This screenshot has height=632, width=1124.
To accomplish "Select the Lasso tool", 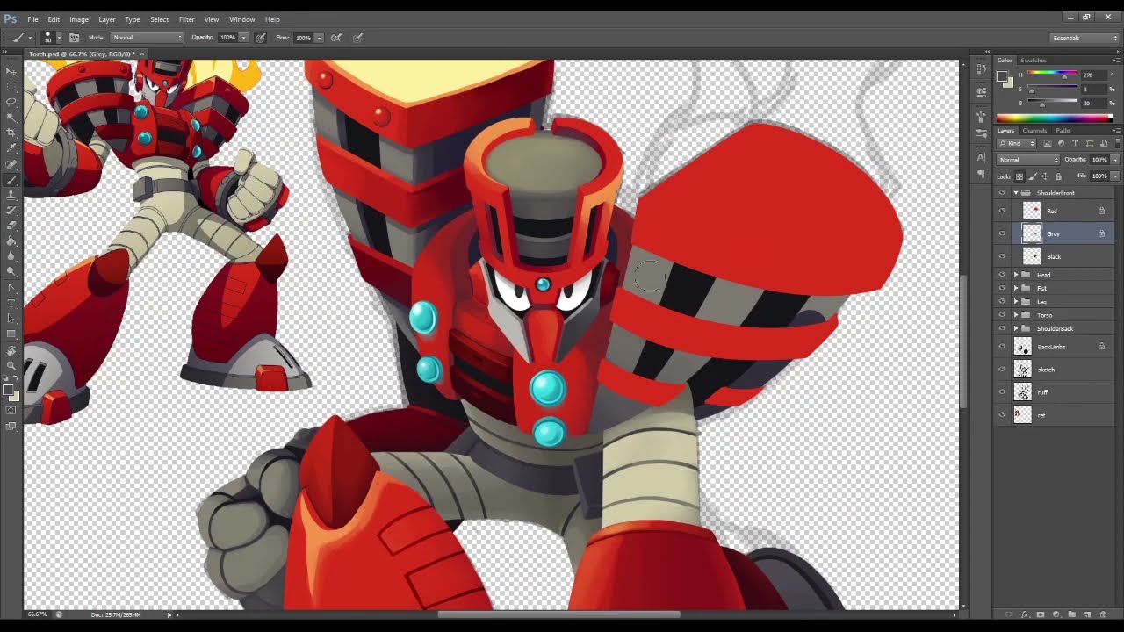I will point(11,102).
